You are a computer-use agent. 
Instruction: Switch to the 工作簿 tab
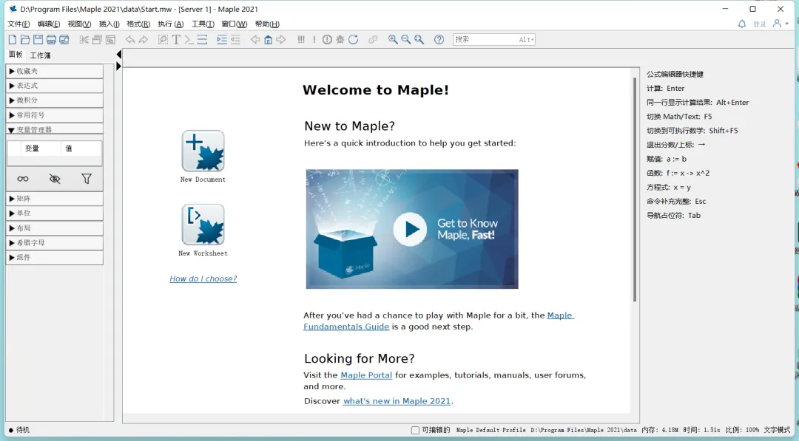coord(40,55)
